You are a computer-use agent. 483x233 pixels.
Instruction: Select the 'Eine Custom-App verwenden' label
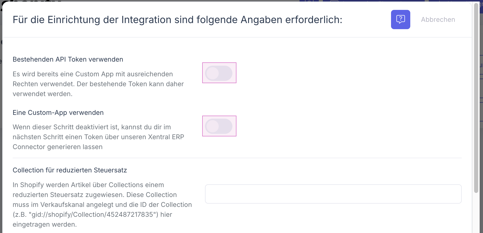pyautogui.click(x=58, y=113)
